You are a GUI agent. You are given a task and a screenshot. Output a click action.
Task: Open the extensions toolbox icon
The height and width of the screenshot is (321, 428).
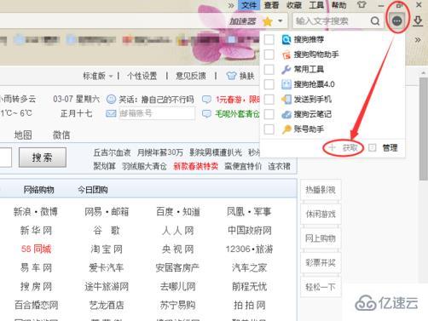click(397, 20)
